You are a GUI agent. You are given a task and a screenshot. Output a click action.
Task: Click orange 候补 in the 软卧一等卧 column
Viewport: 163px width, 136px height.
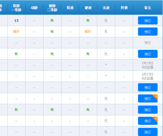(x=16, y=32)
